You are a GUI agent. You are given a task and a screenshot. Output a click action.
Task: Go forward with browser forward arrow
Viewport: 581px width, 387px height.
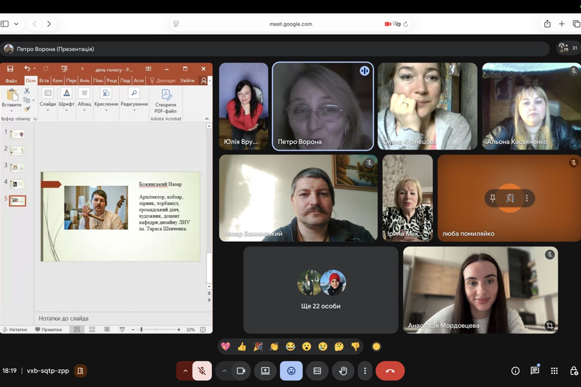click(49, 24)
